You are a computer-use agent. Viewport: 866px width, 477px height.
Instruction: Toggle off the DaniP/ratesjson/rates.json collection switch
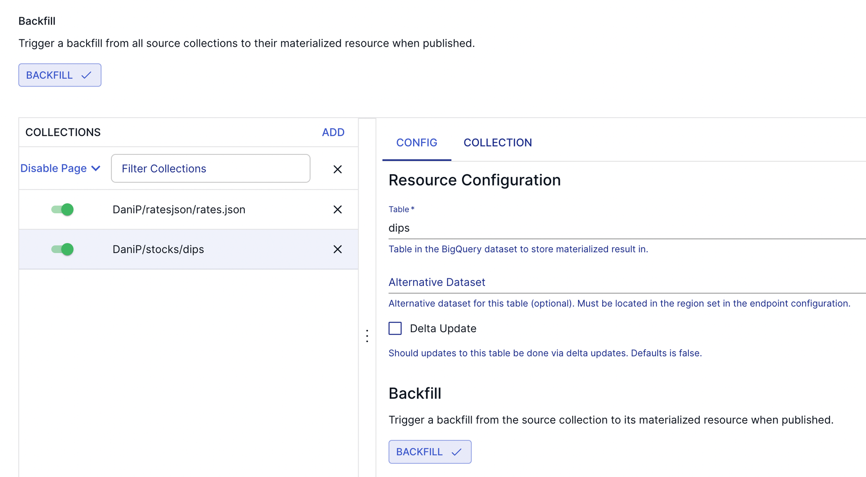tap(63, 209)
